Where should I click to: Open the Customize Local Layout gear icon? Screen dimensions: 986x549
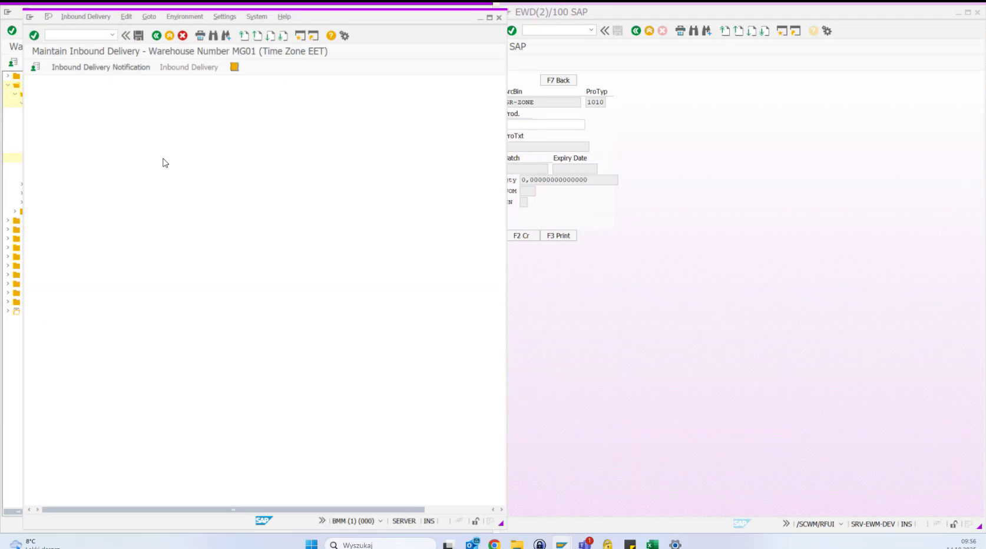tap(343, 35)
